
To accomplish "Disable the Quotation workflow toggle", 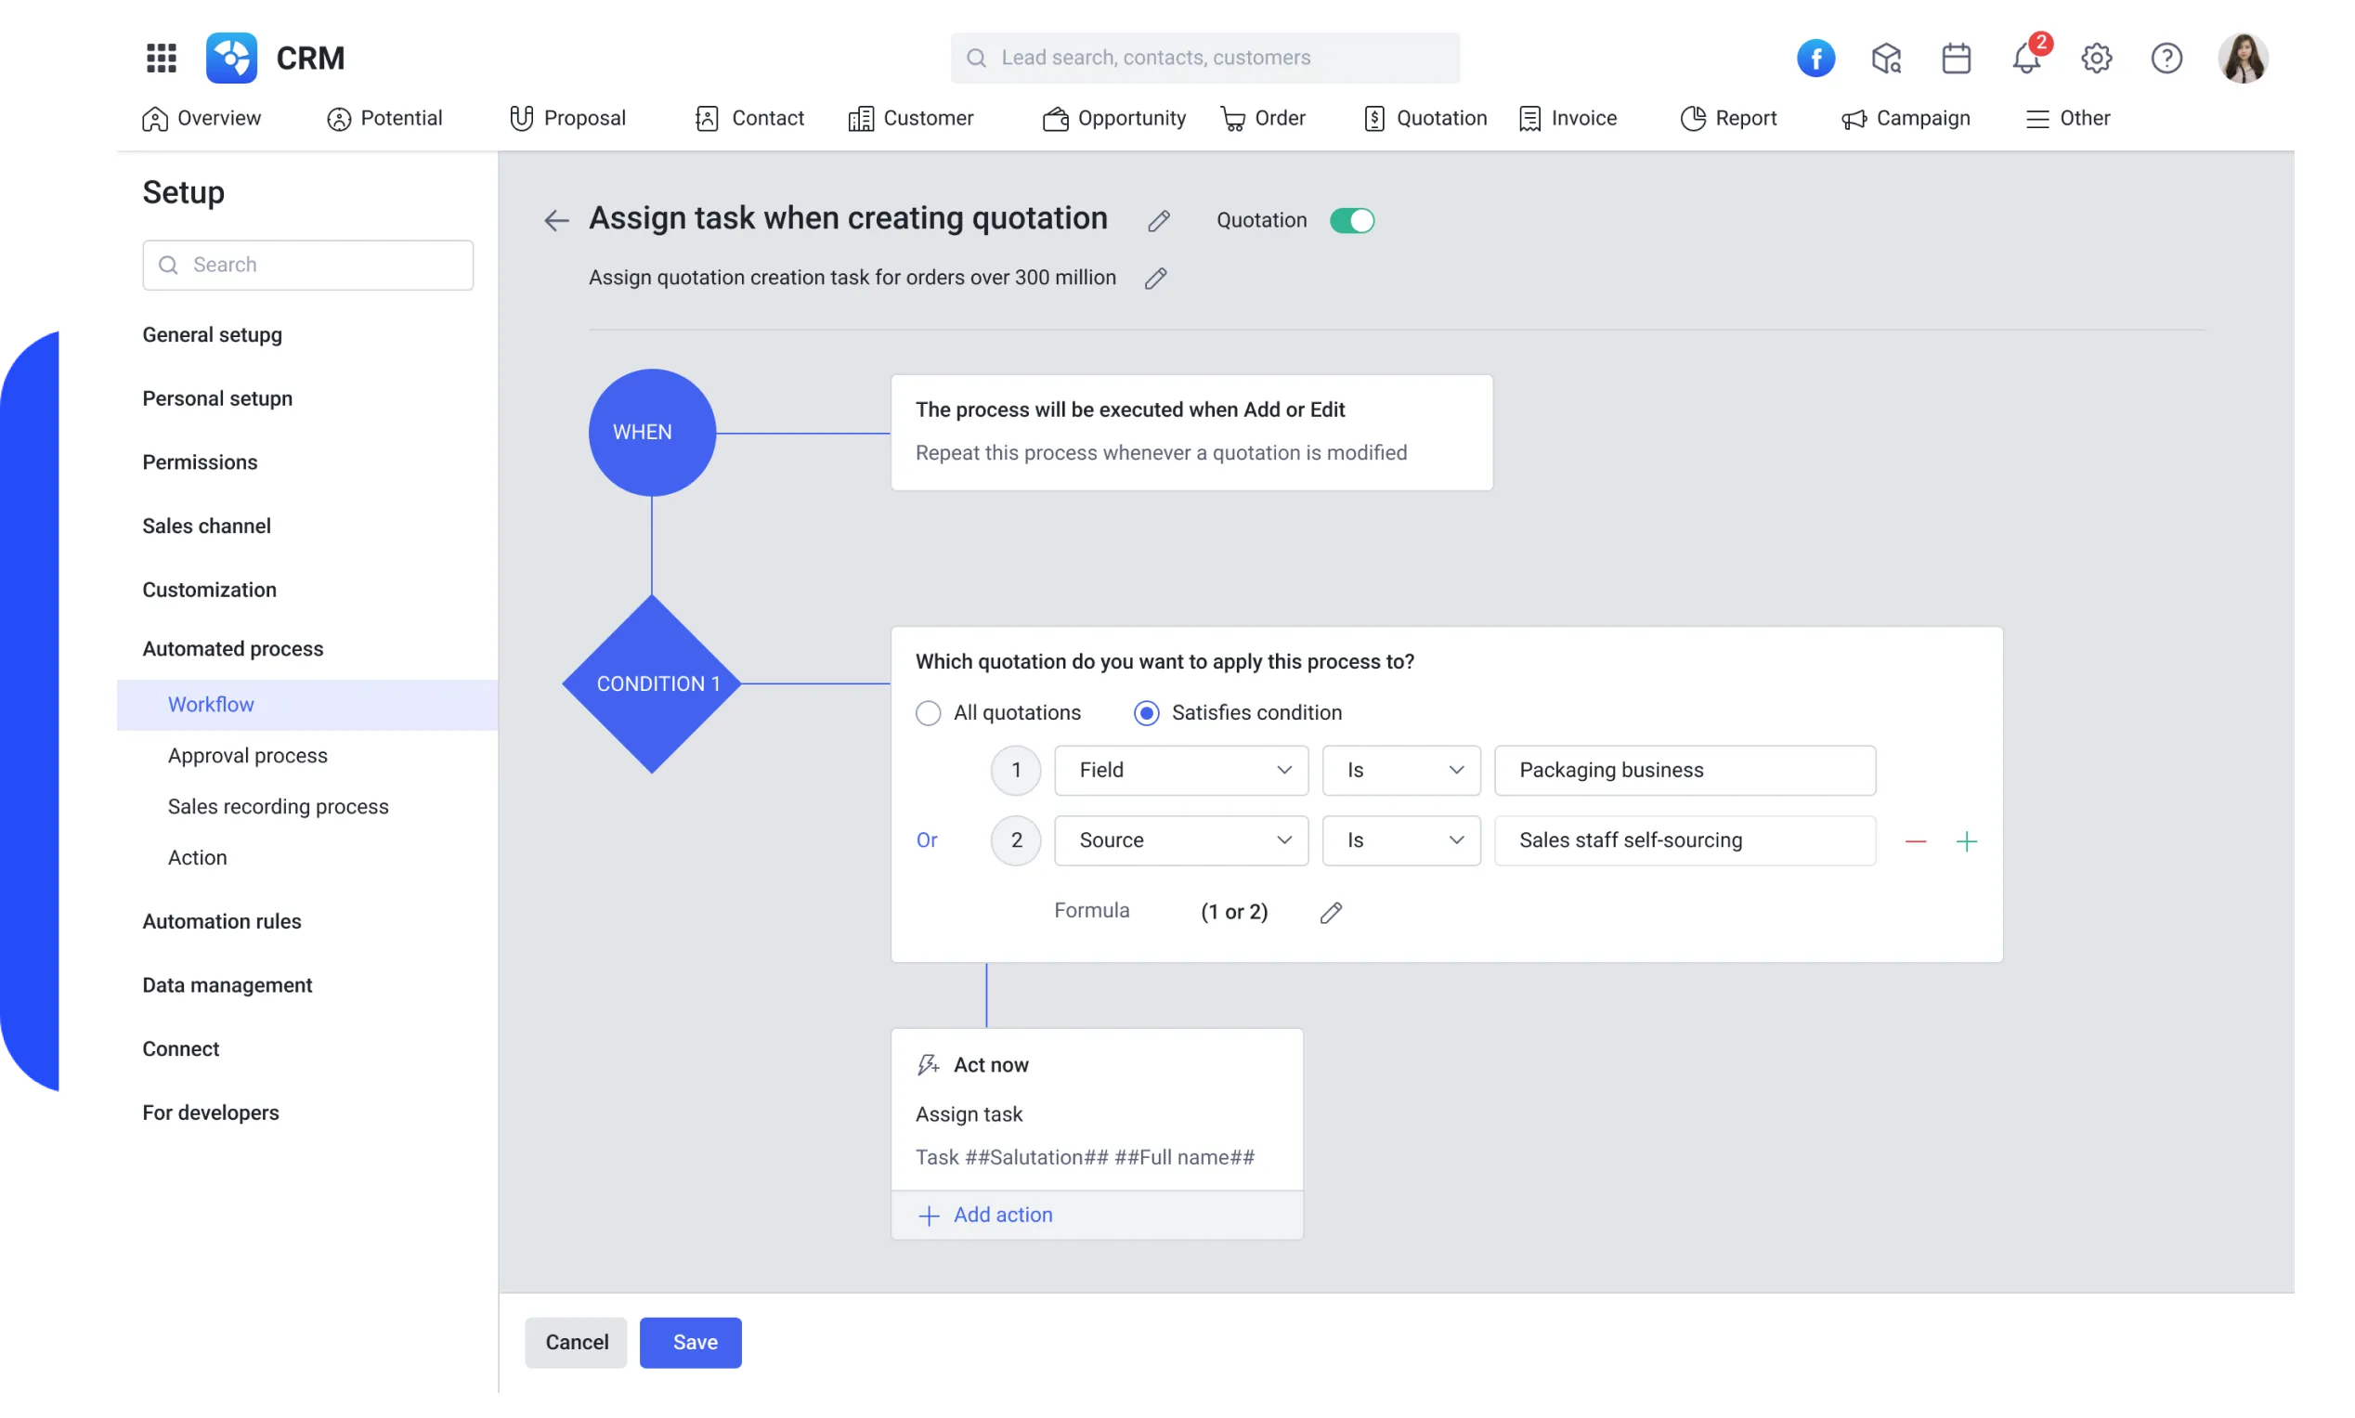I will [1353, 220].
